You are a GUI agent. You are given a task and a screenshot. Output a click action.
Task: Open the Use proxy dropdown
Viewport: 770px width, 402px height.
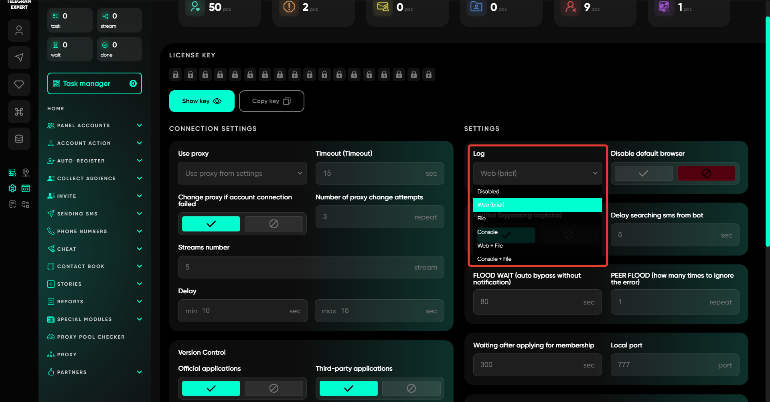[242, 173]
